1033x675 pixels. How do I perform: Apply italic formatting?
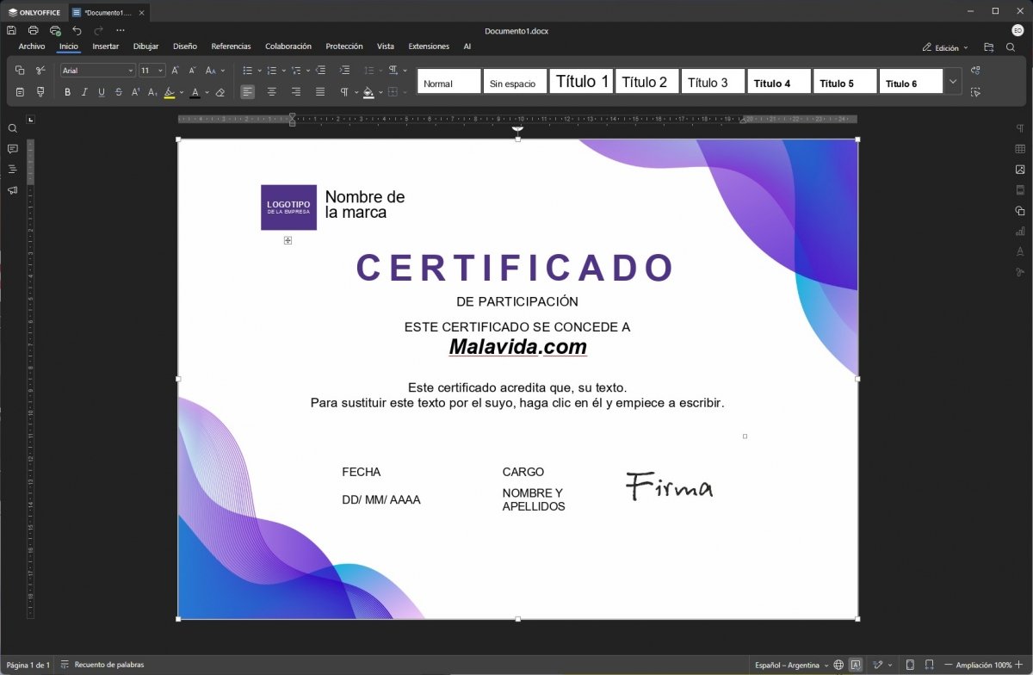pyautogui.click(x=84, y=92)
